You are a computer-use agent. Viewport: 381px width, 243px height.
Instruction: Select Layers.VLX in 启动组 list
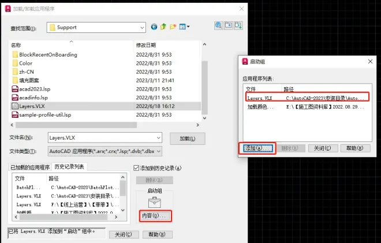(x=307, y=98)
